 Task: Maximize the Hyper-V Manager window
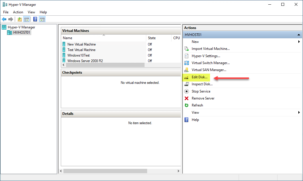coord(283,4)
